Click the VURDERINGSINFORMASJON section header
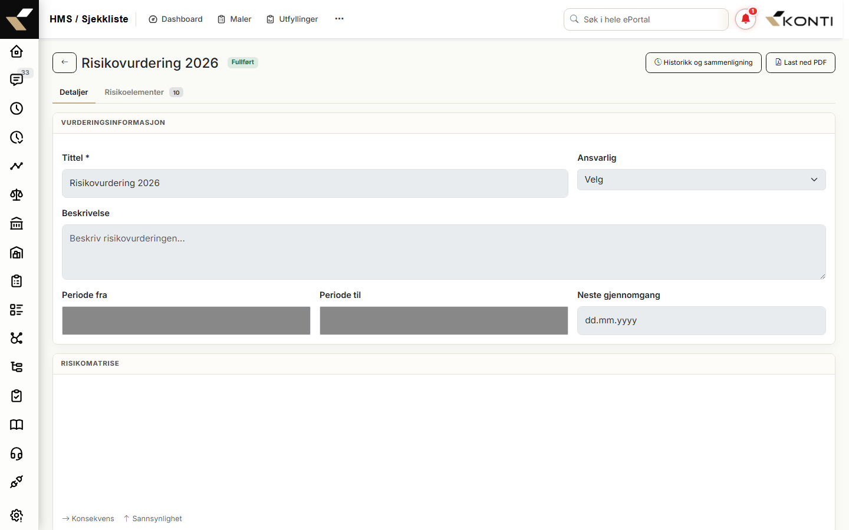Viewport: 849px width, 530px height. pyautogui.click(x=113, y=122)
